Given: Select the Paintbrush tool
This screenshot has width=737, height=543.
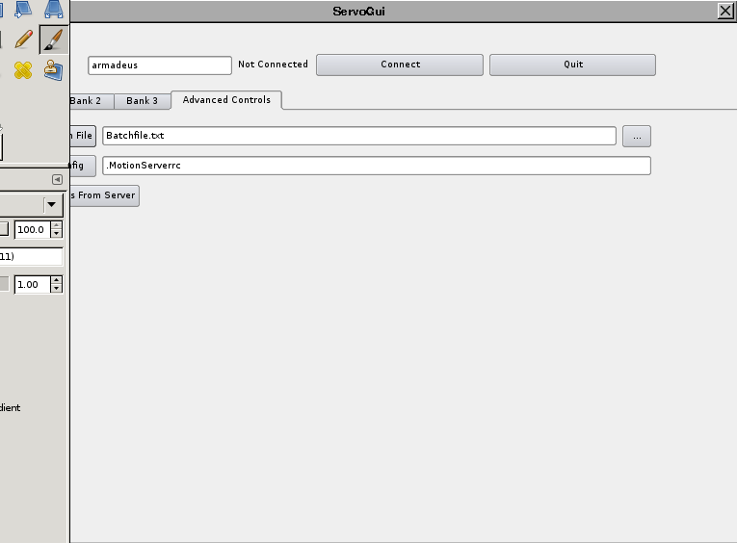Looking at the screenshot, I should (53, 40).
